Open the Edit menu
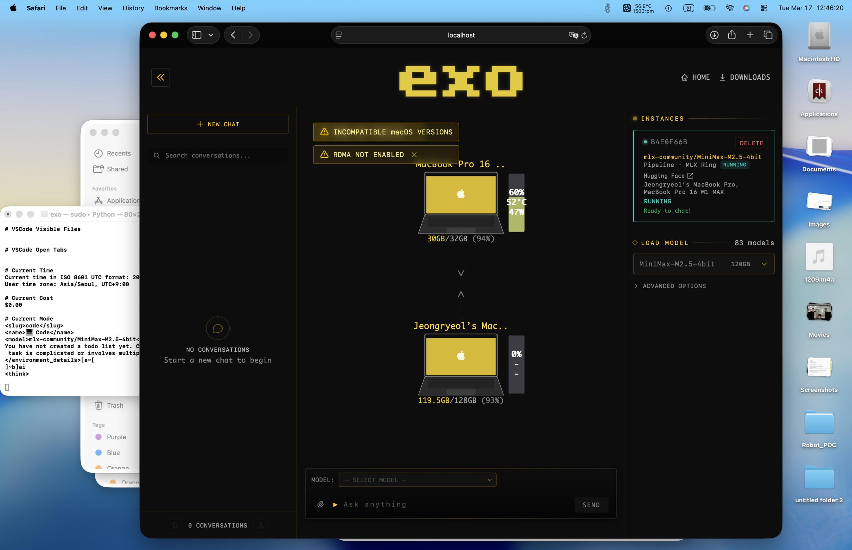 (82, 8)
